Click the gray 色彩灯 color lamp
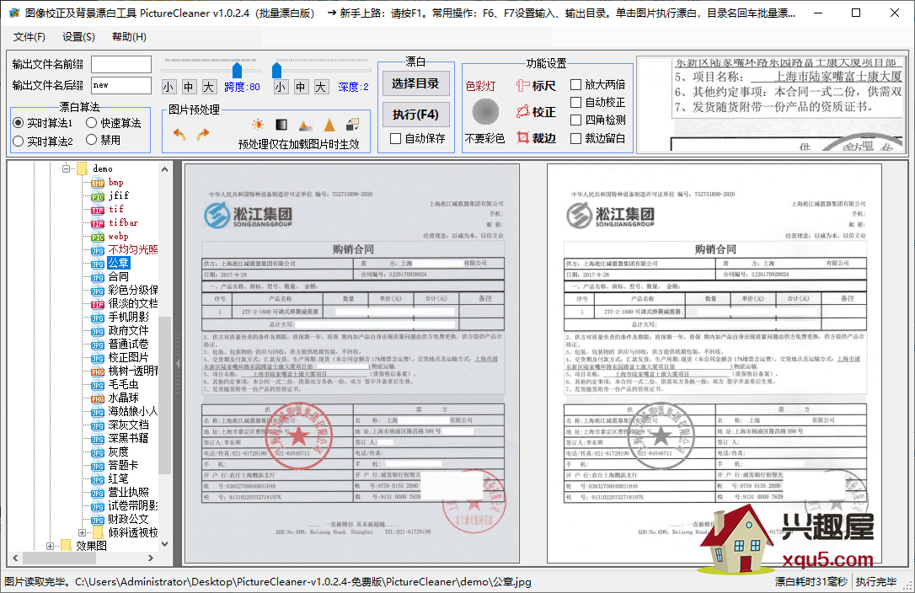This screenshot has width=915, height=593. pyautogui.click(x=485, y=111)
